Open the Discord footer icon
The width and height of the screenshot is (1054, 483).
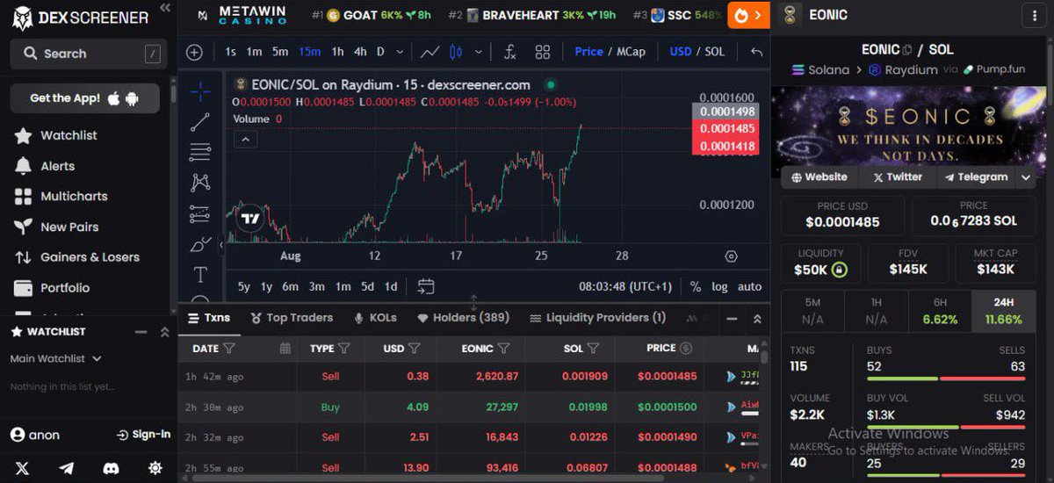111,468
